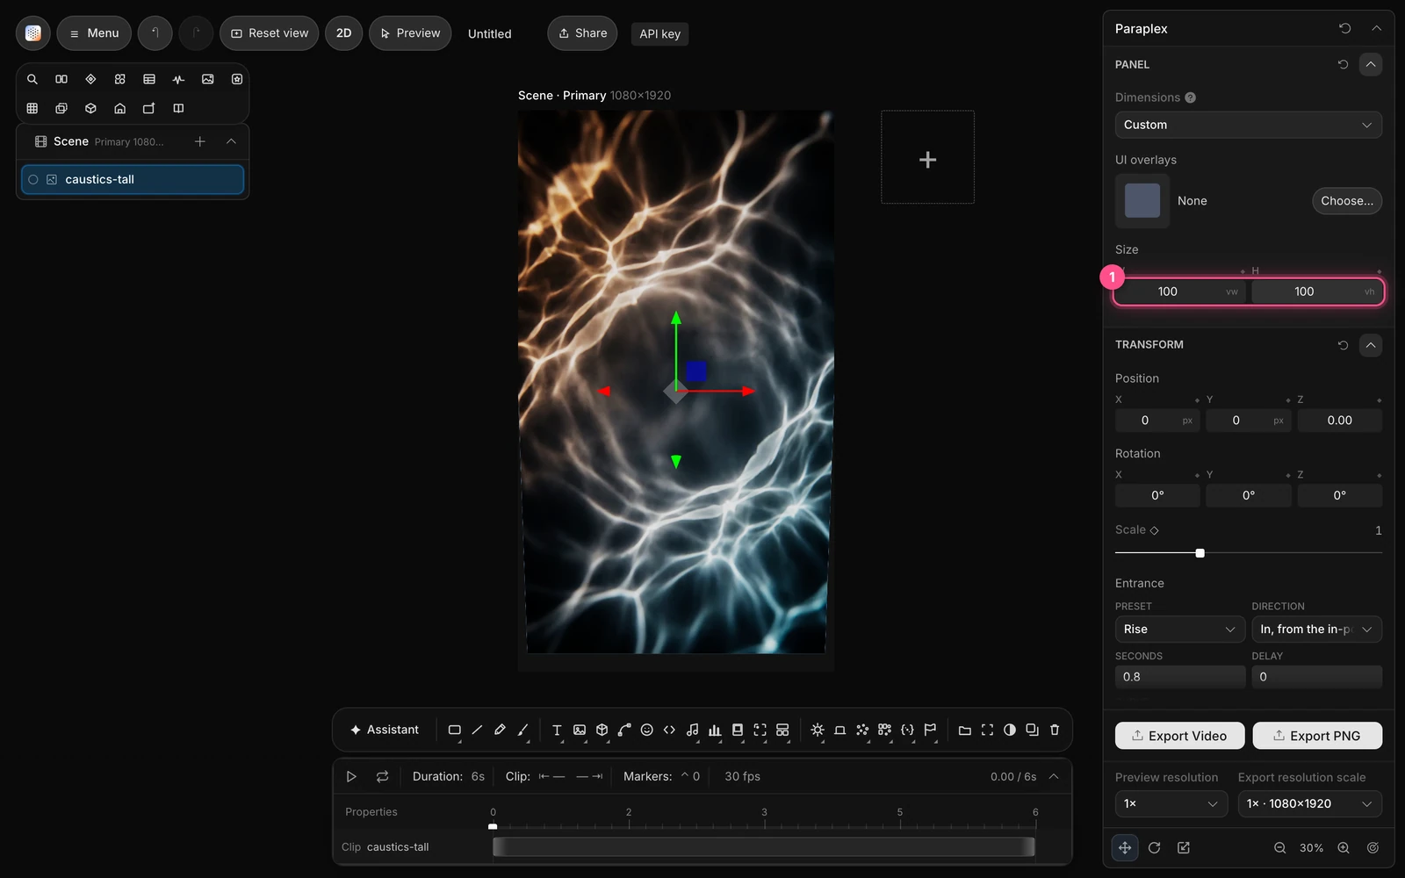Collapse the TRANSFORM section
This screenshot has height=878, width=1405.
click(1370, 345)
